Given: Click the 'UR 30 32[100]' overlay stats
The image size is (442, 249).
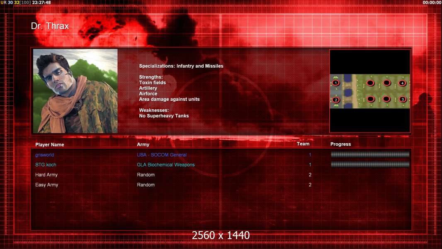Looking at the screenshot, I should click(15, 2).
